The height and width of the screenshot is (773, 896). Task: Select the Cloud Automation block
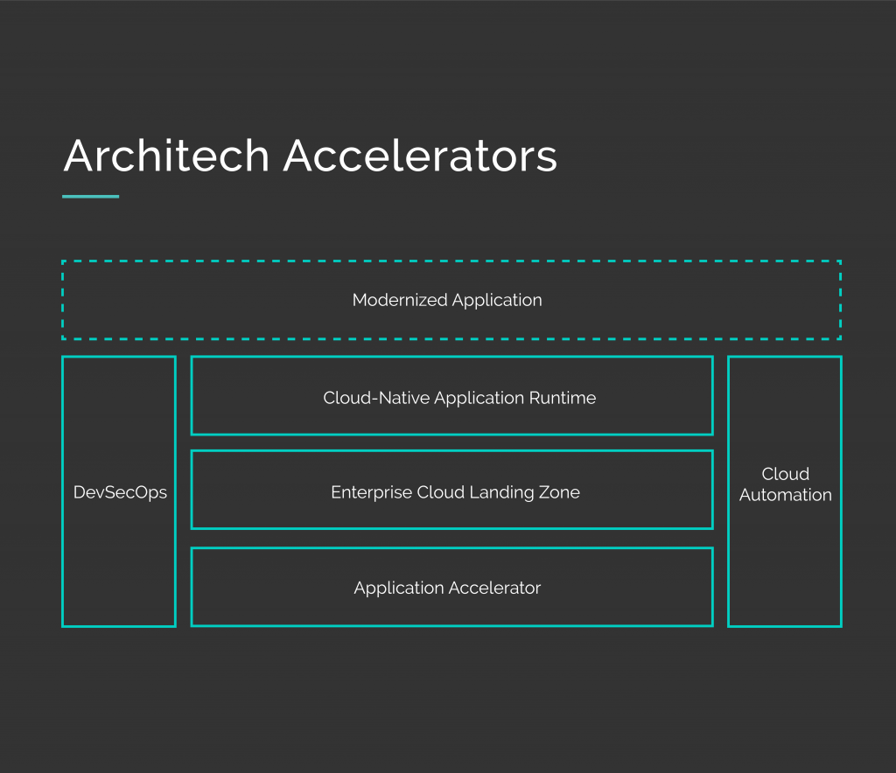pos(785,491)
